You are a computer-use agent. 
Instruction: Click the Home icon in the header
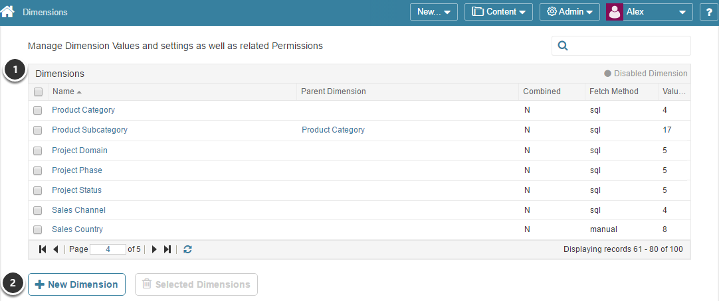pyautogui.click(x=8, y=12)
